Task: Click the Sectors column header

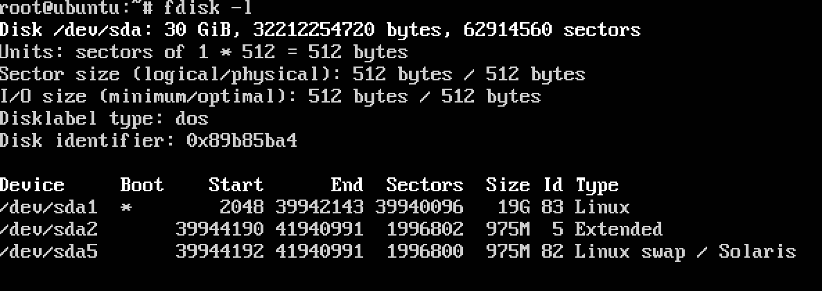Action: click(x=425, y=184)
